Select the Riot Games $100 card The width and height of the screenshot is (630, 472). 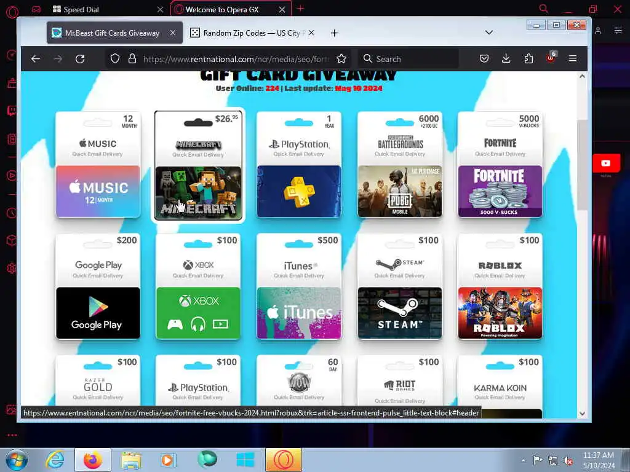(400, 380)
